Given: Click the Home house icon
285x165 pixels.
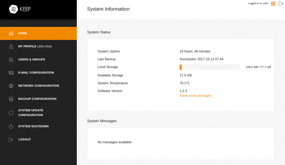Looking at the screenshot, I should pyautogui.click(x=11, y=33).
